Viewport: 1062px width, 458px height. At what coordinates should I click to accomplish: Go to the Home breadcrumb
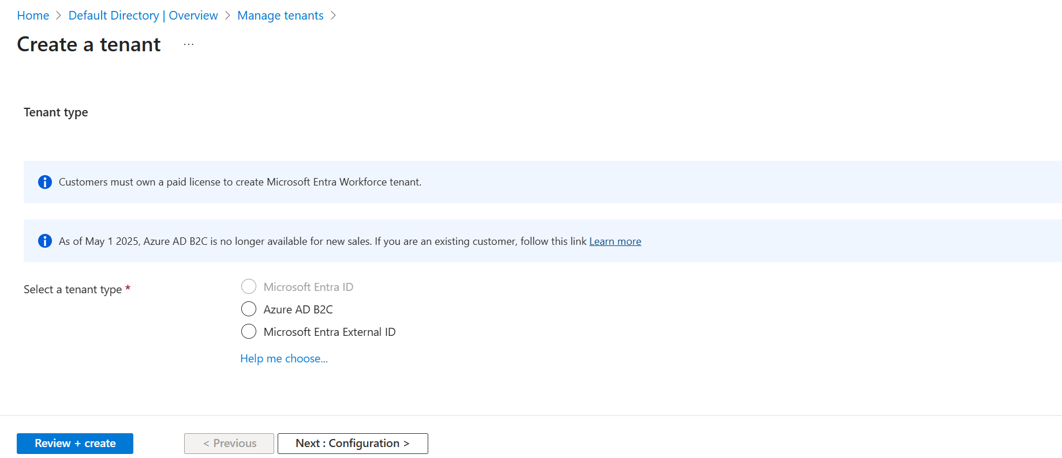33,16
